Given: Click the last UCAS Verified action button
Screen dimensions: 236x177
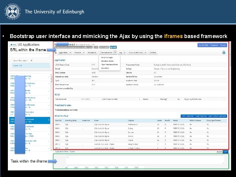Looking at the screenshot, I should 217,116.
